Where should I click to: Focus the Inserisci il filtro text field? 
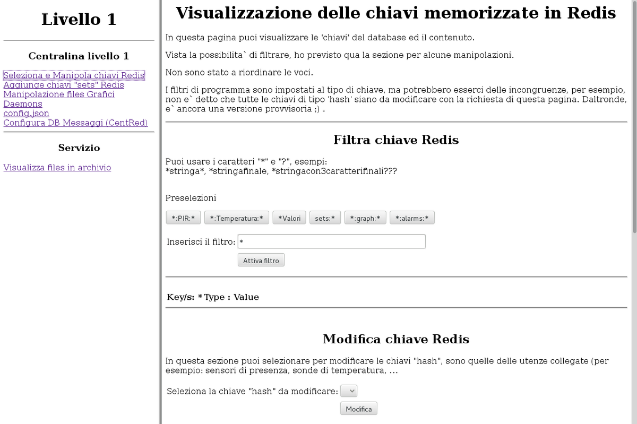[331, 242]
